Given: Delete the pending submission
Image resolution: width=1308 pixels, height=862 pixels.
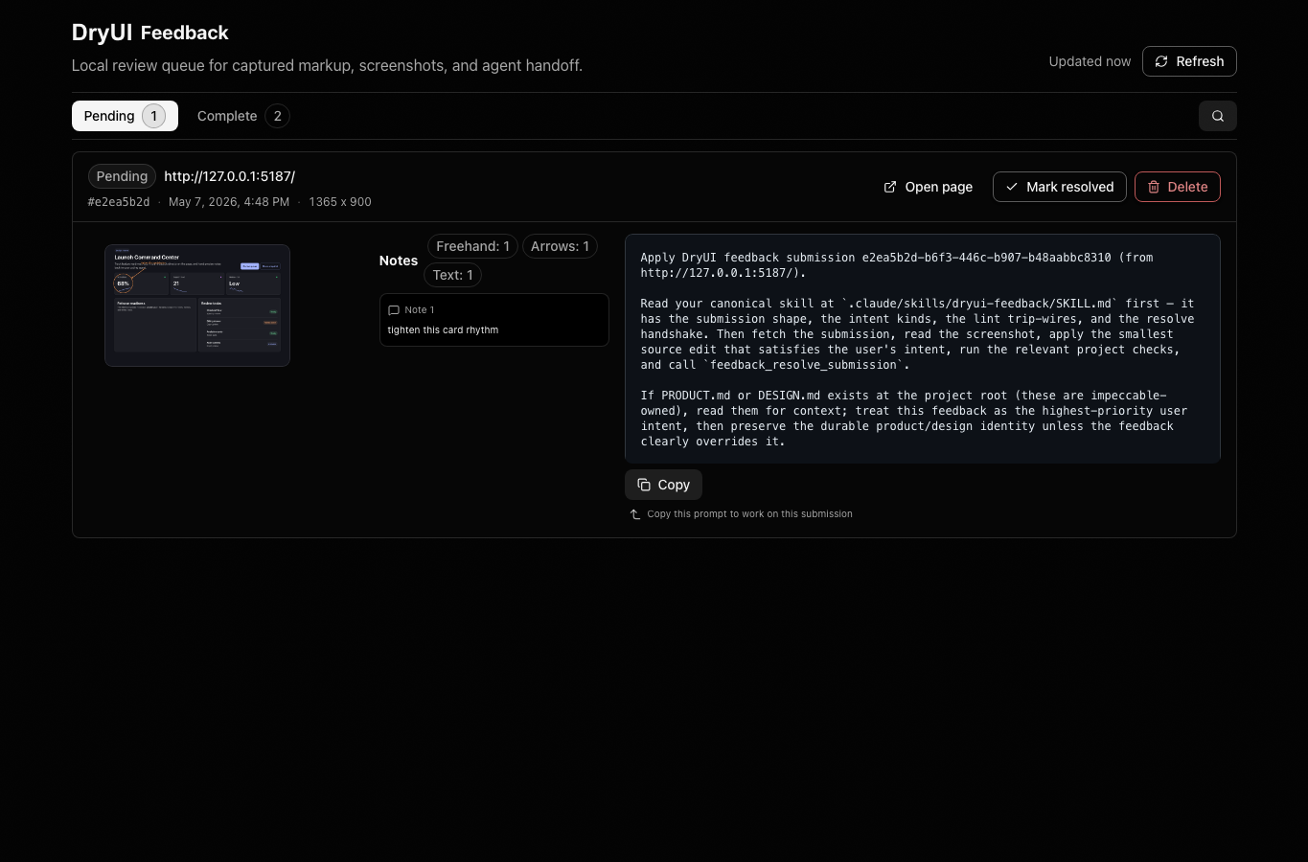Looking at the screenshot, I should pos(1177,187).
